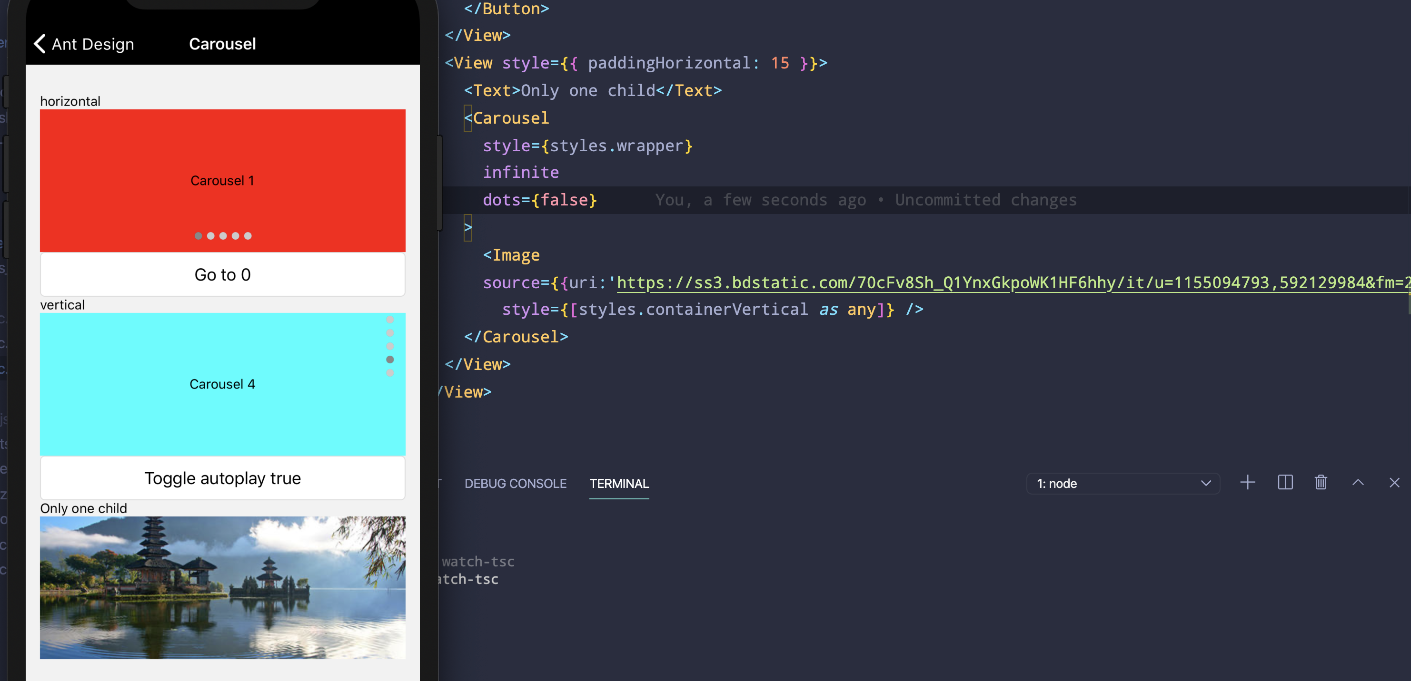1411x681 pixels.
Task: Select the active gray dot on vertical carousel
Action: [390, 360]
